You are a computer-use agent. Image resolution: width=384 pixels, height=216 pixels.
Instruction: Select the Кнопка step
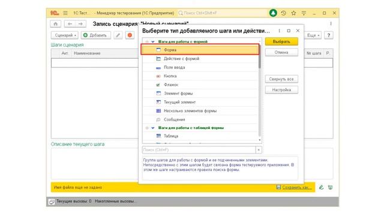click(200, 76)
